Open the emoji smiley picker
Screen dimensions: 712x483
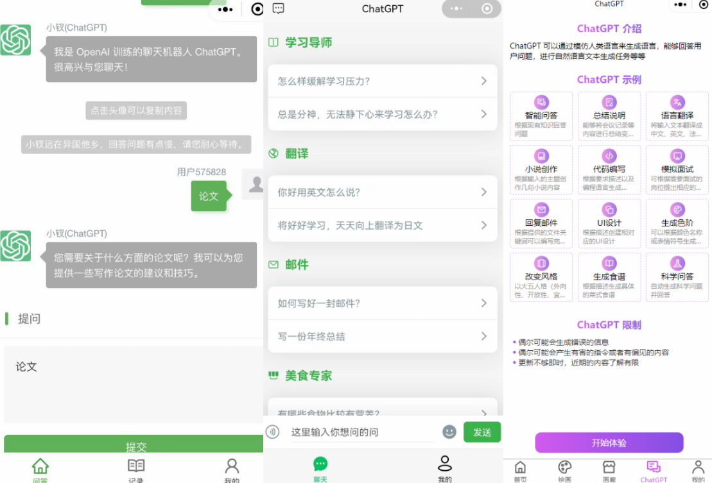(x=449, y=431)
